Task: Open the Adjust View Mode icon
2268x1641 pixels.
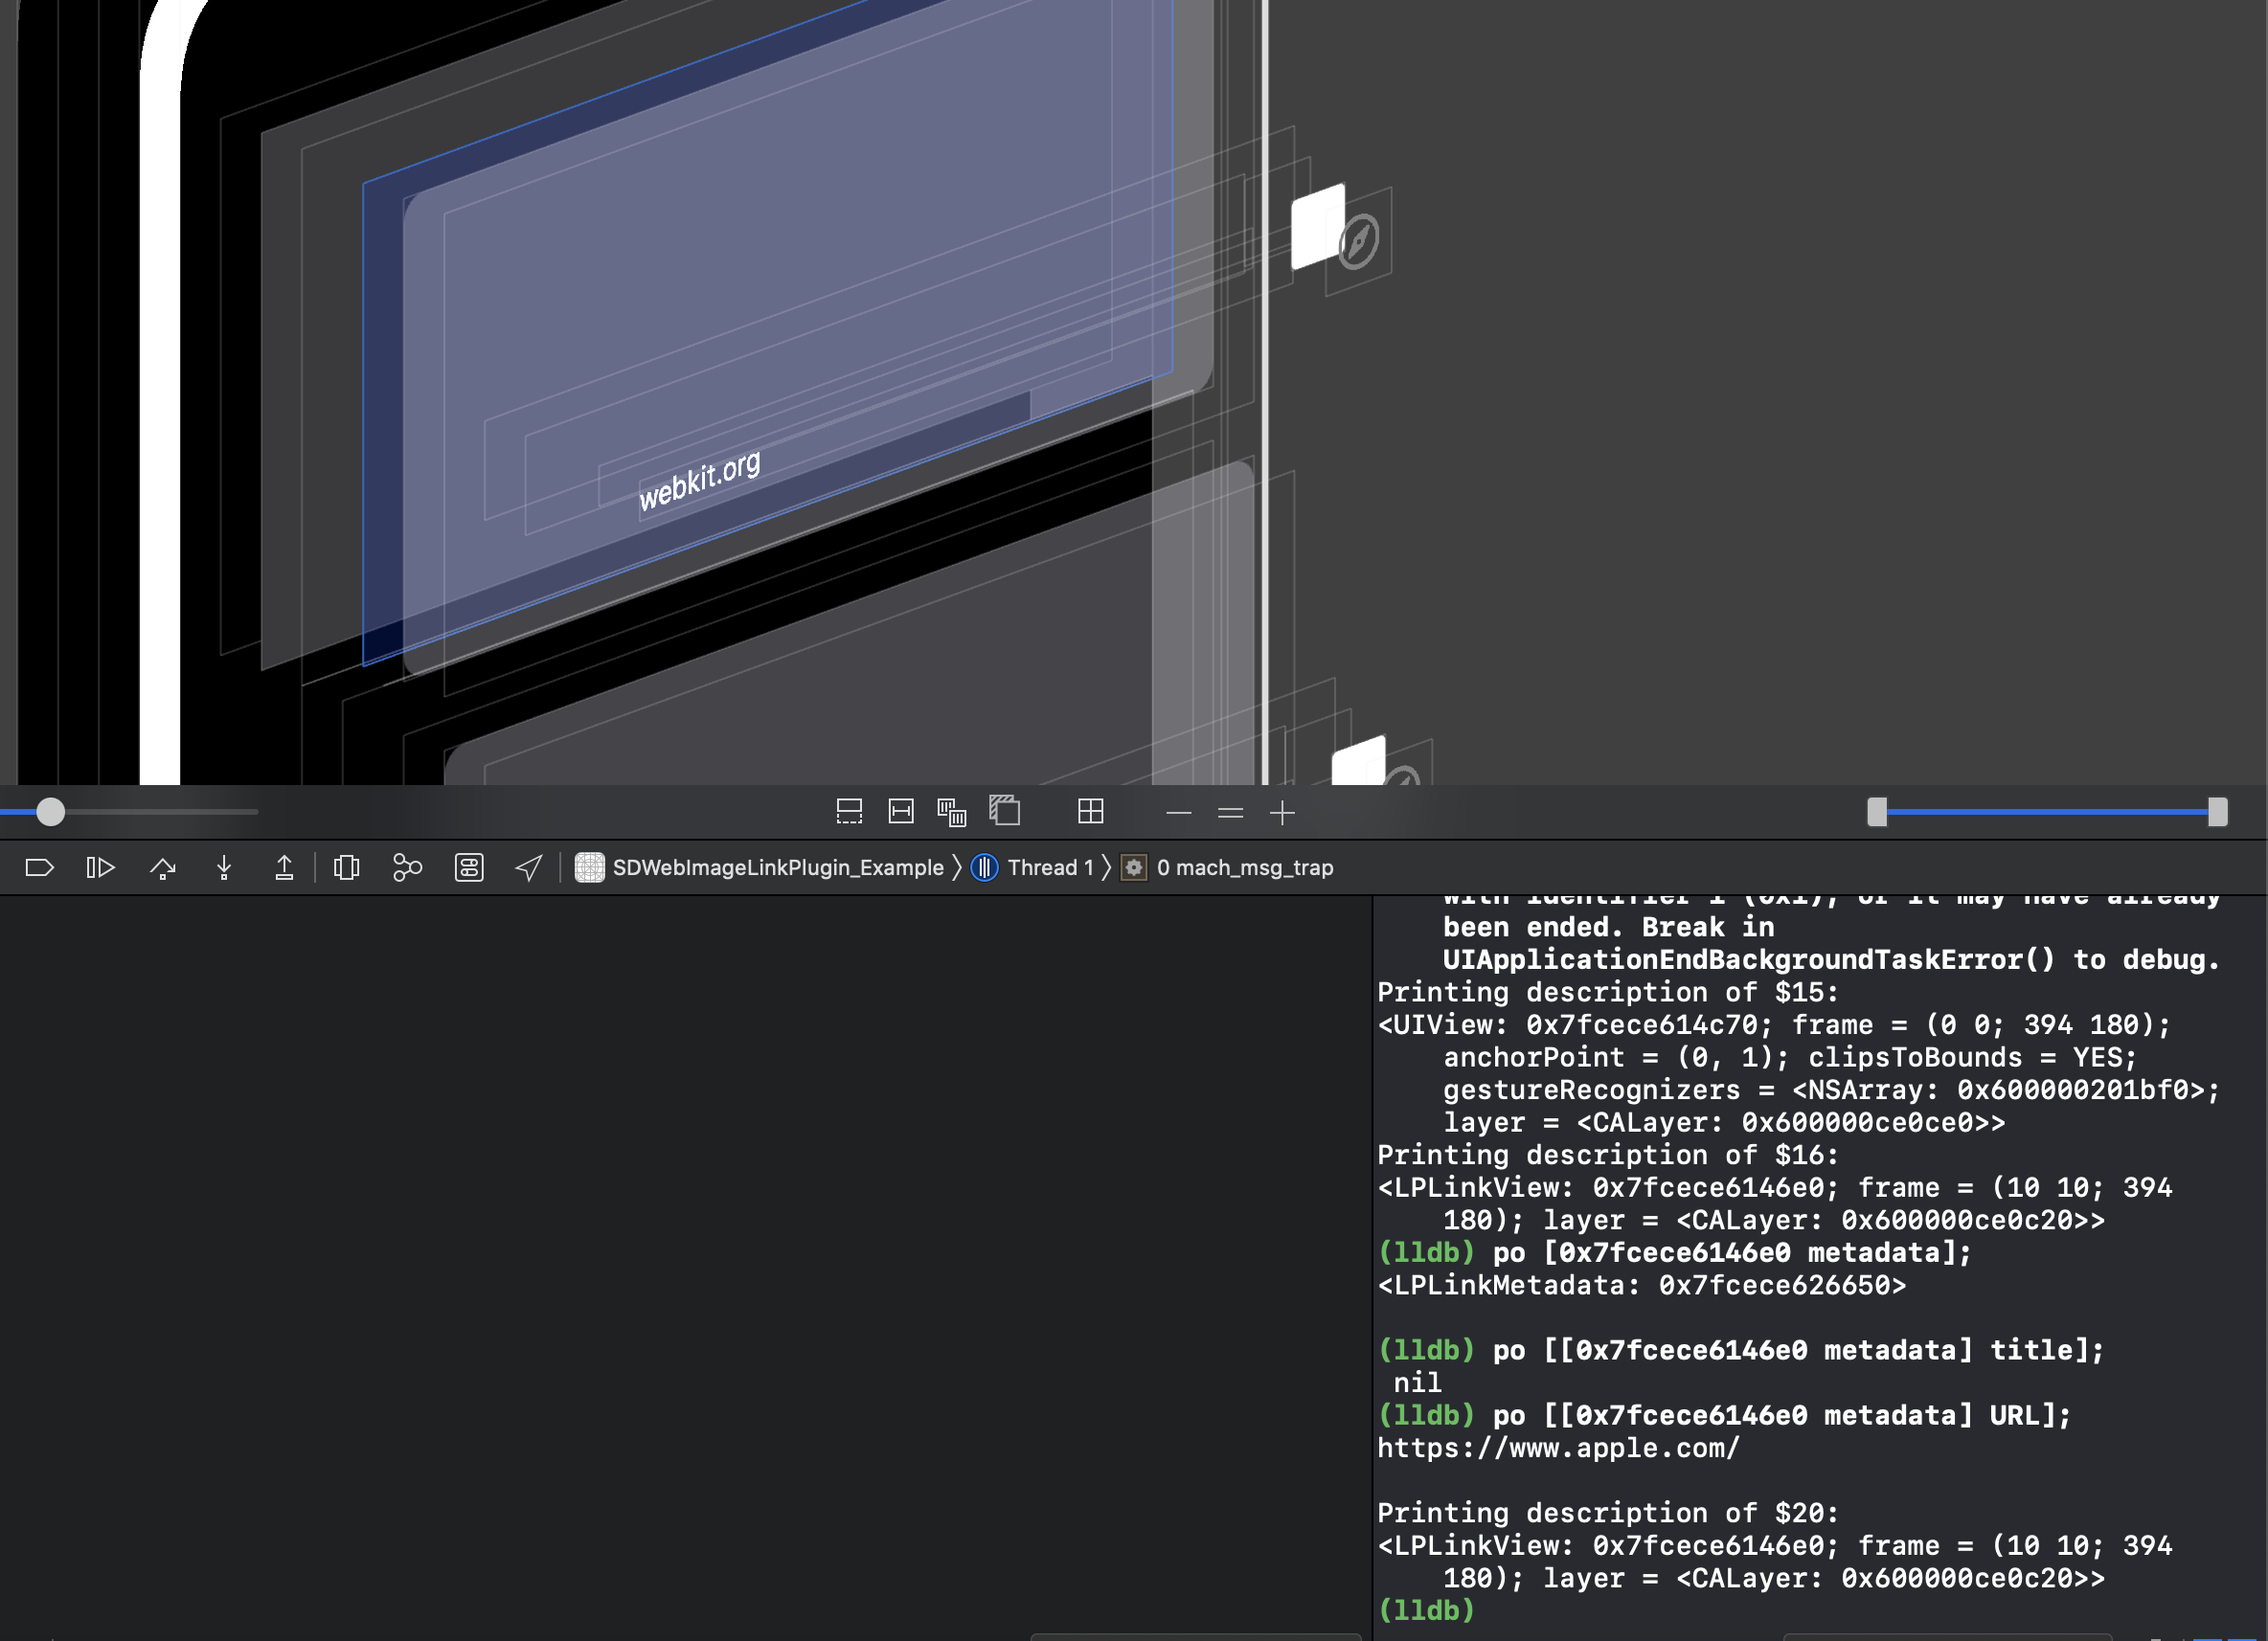Action: point(952,813)
